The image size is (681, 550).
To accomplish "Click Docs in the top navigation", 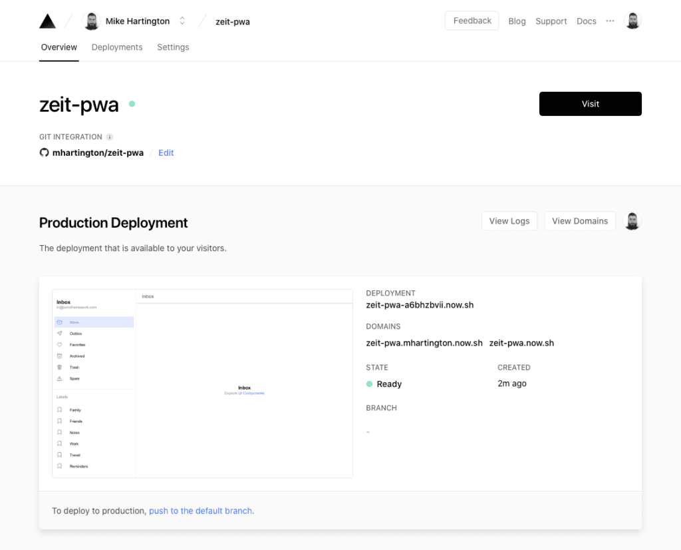I will (x=586, y=21).
